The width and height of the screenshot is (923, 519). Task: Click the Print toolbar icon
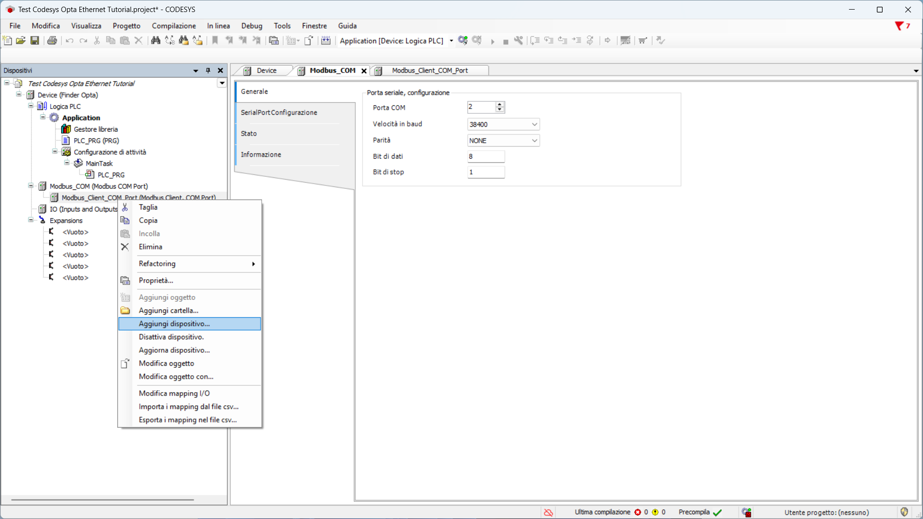(52, 40)
